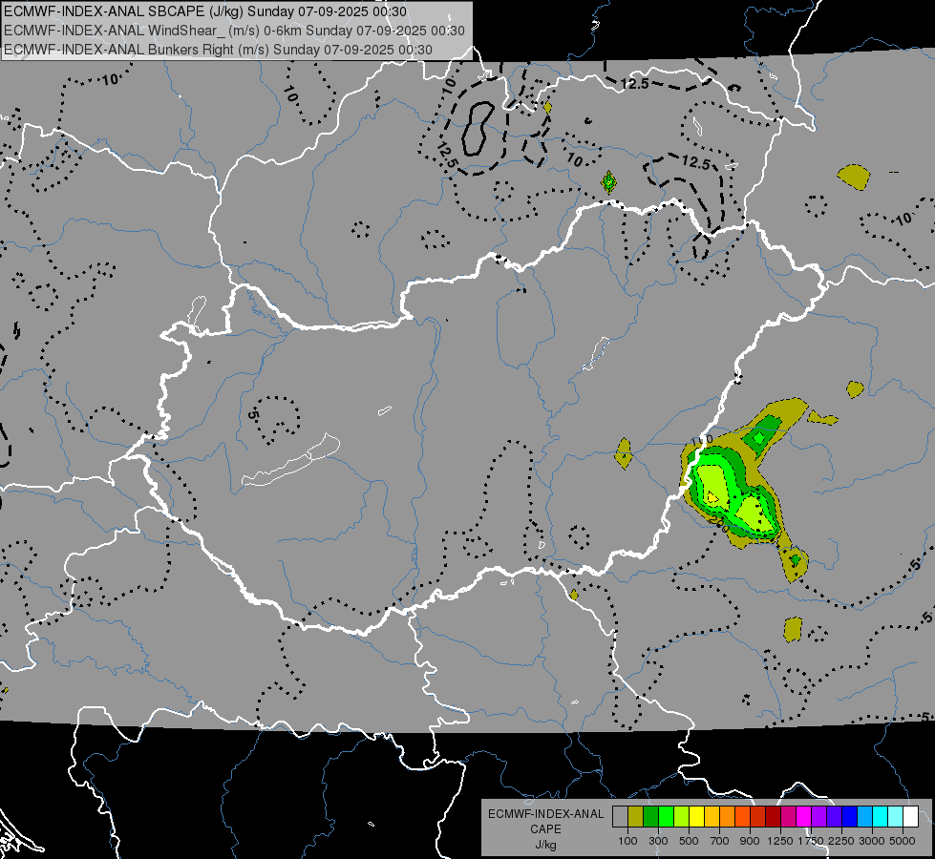Click the 700 value on the legend scale

click(720, 841)
